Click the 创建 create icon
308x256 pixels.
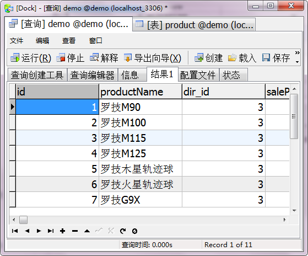pos(199,57)
